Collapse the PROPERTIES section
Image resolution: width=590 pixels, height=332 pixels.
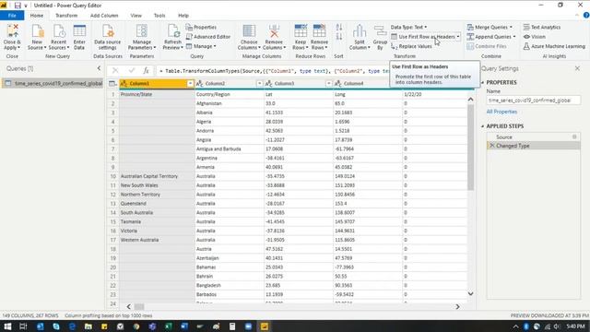pos(482,82)
